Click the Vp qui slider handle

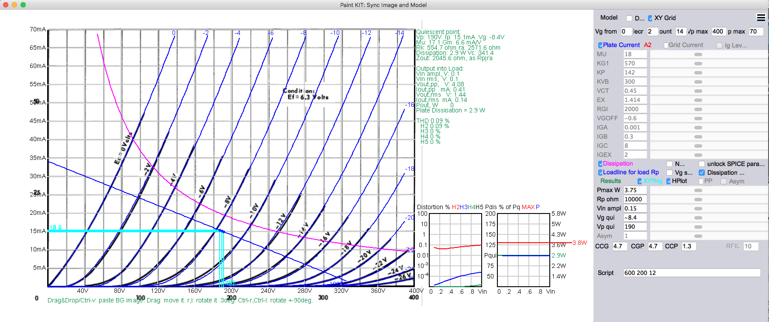[x=698, y=227]
